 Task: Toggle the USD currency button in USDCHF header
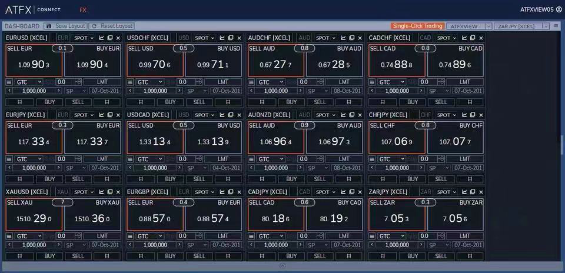click(184, 38)
